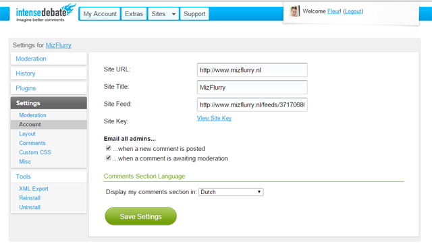Select the Settings sidebar header
Screen dimensions: 432x246
click(x=49, y=103)
